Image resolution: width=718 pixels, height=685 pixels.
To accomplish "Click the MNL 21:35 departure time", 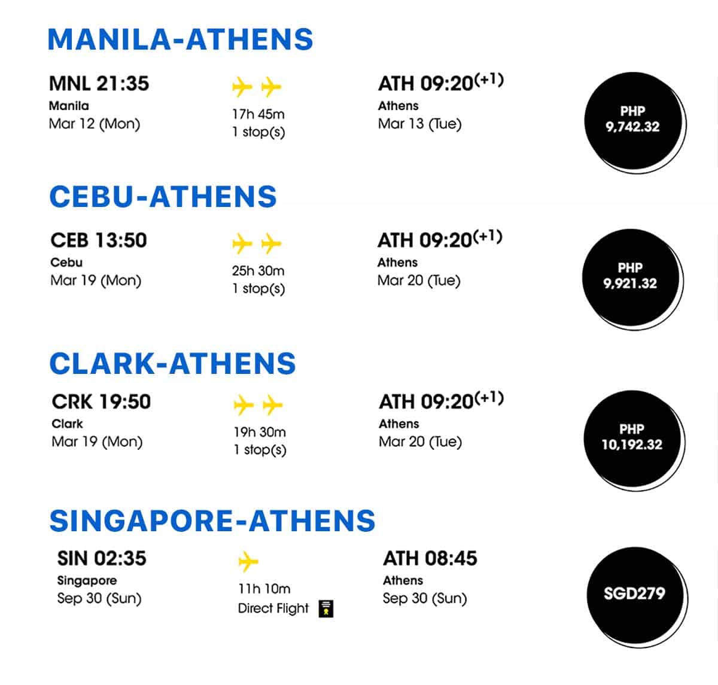I will pos(99,84).
